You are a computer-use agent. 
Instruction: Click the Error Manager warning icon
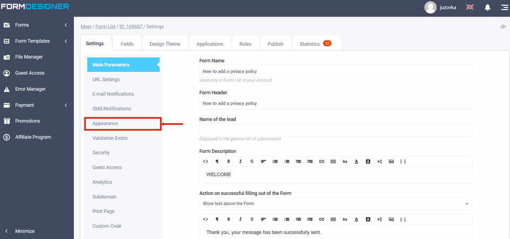click(7, 89)
